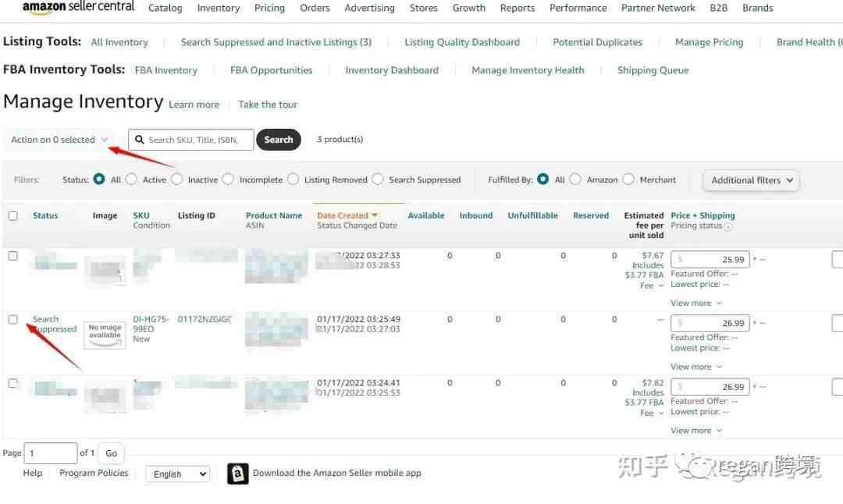Open the All Inventory link
Image resolution: width=843 pixels, height=504 pixels.
(119, 42)
